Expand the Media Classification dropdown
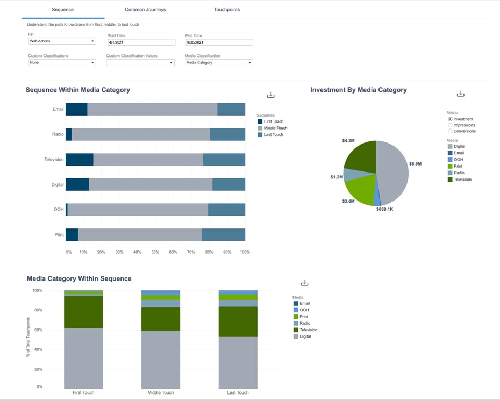Screen dimensions: 500x401 pos(218,62)
